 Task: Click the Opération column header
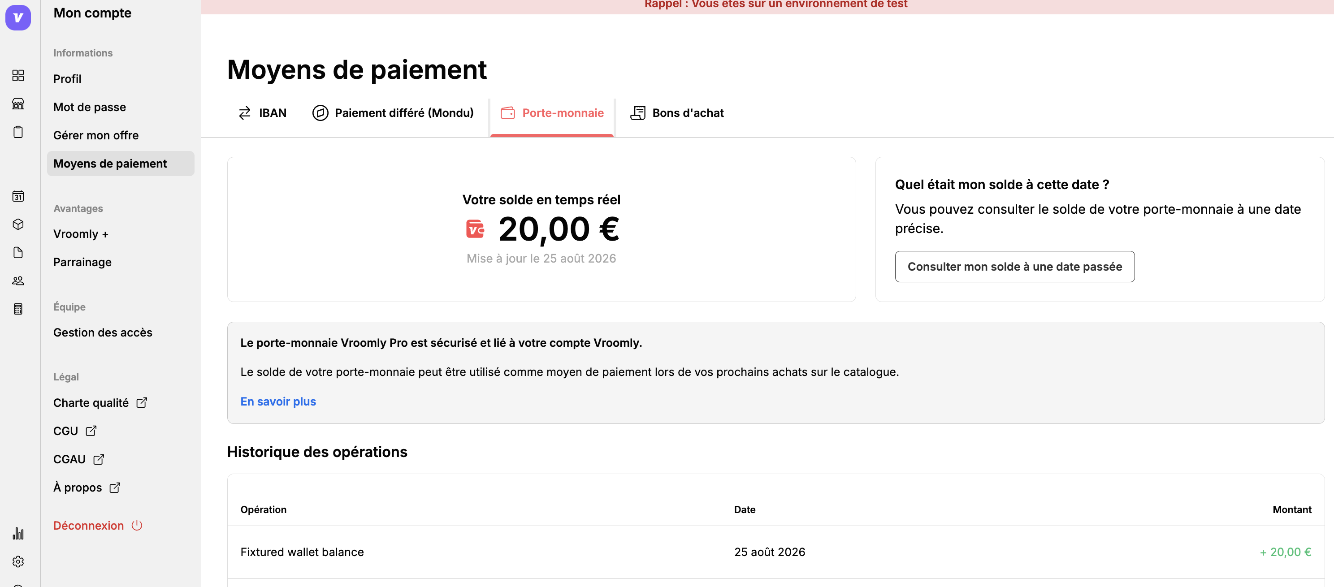pyautogui.click(x=263, y=509)
